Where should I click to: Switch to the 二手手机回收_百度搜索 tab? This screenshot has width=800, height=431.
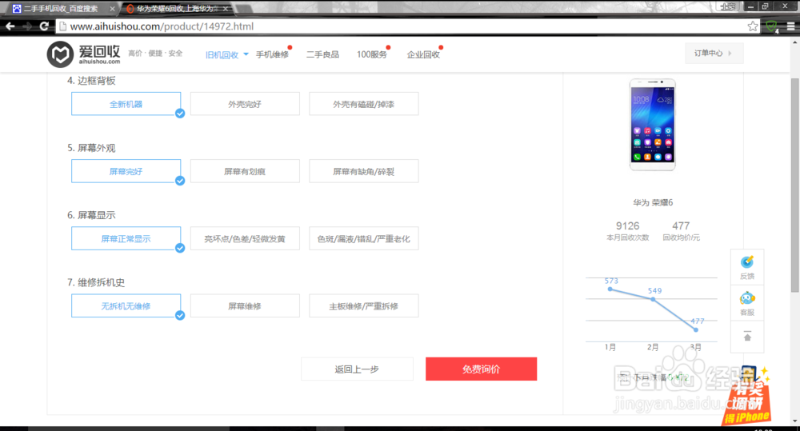point(62,9)
